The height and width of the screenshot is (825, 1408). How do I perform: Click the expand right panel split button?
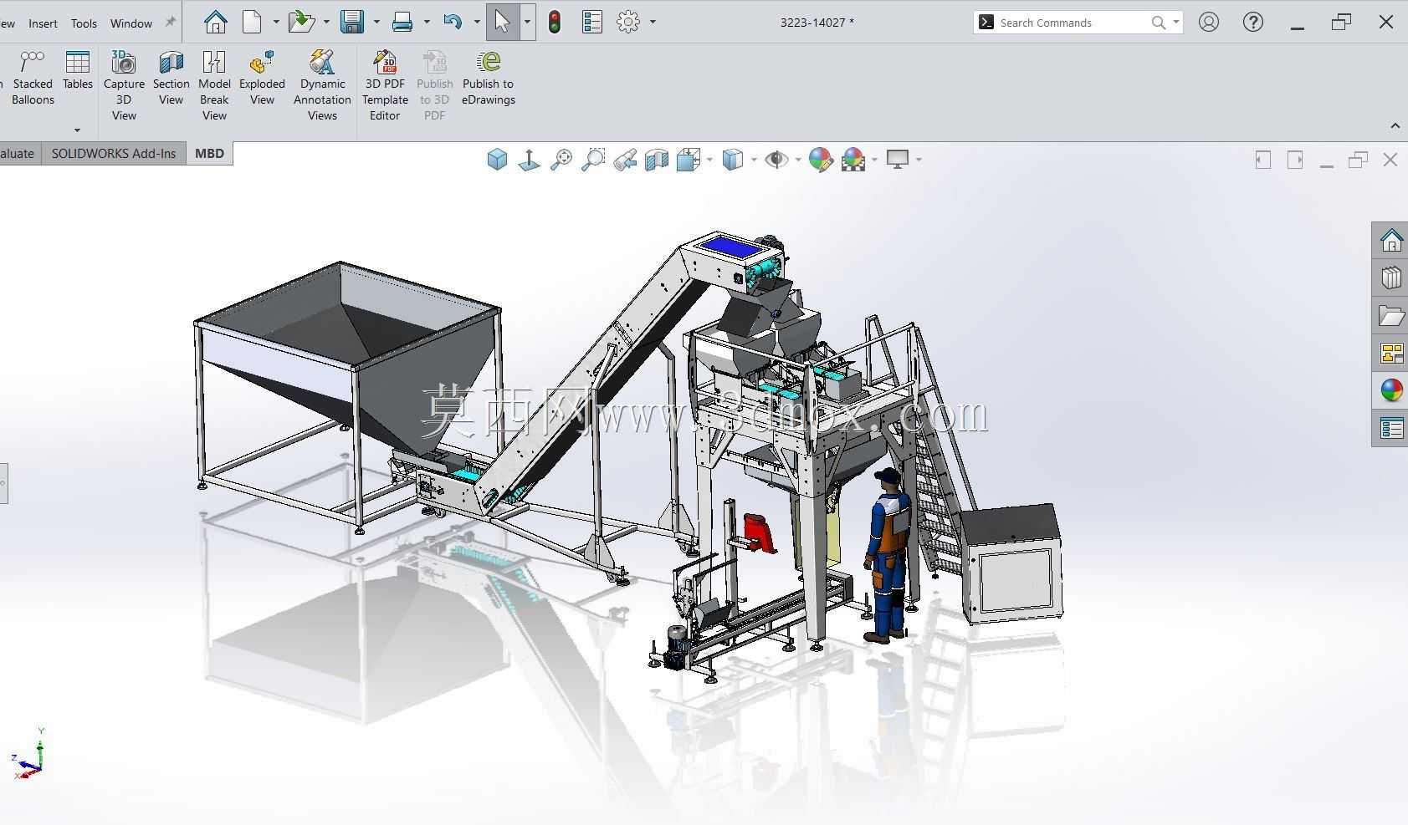(x=1295, y=159)
